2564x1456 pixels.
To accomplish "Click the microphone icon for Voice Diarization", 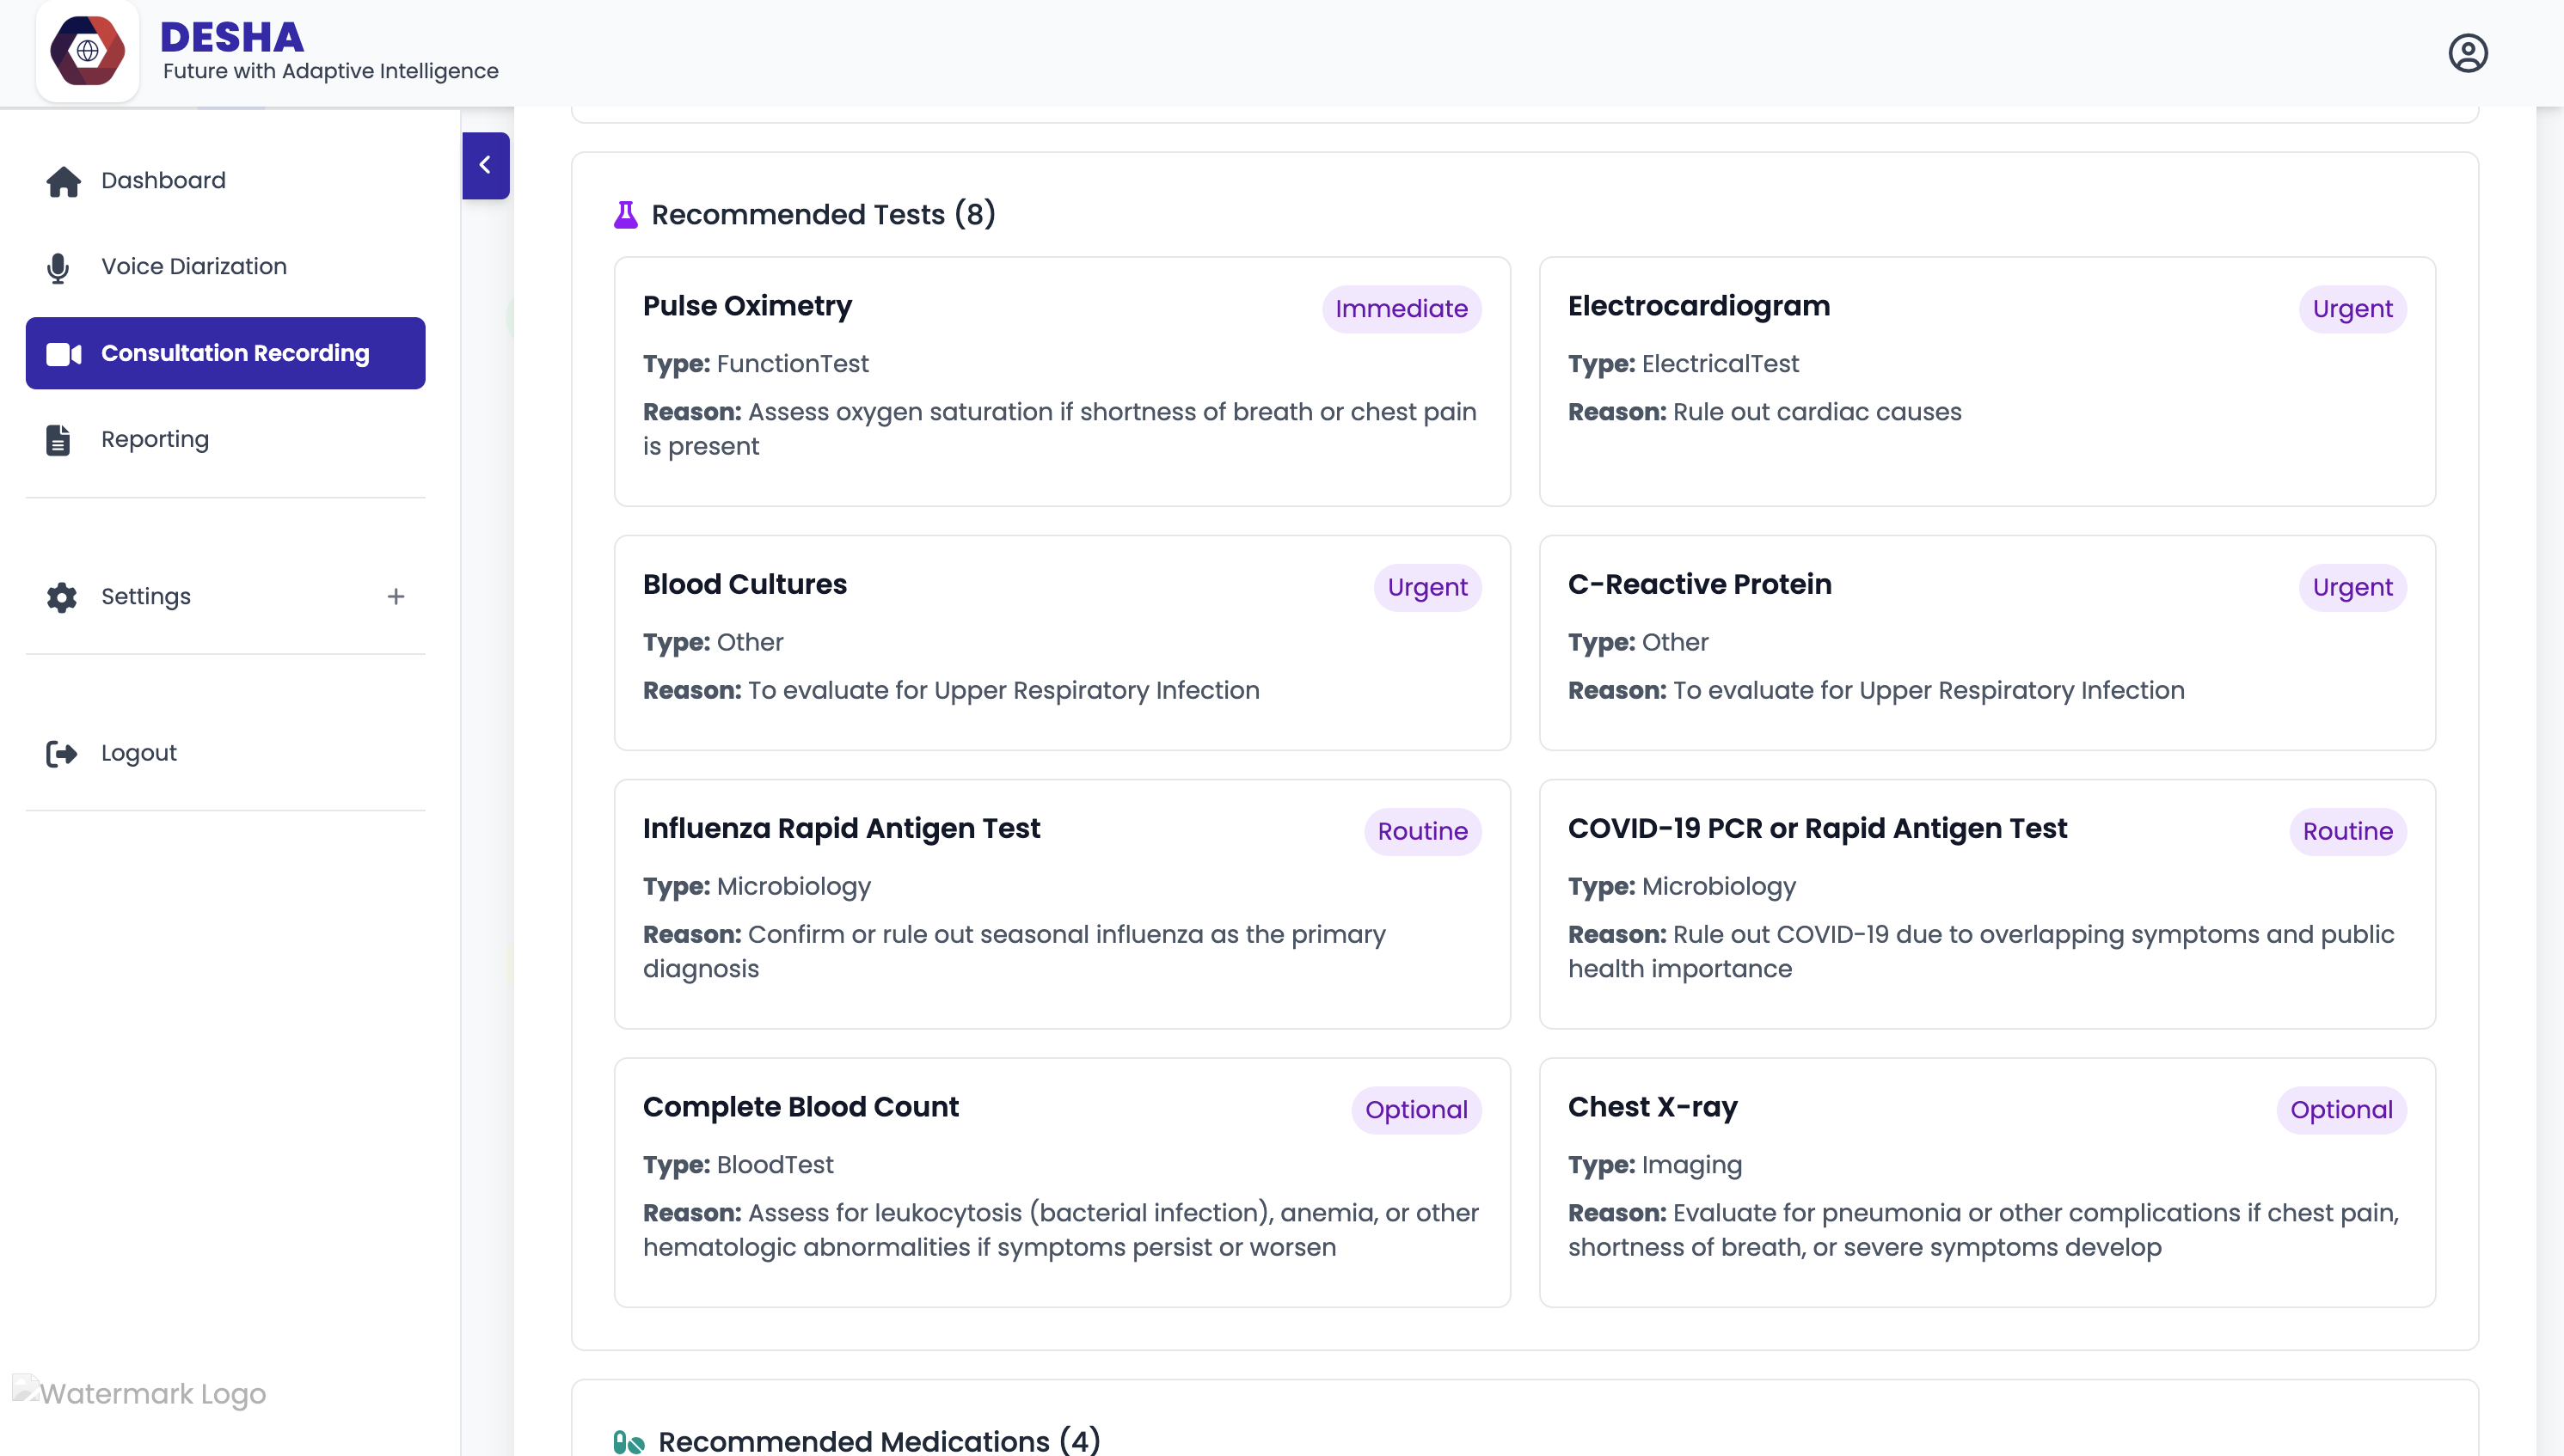I will (58, 268).
